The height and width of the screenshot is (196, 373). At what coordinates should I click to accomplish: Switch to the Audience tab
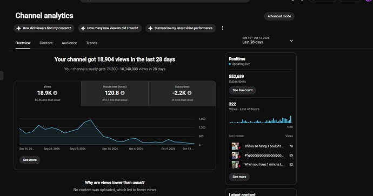69,43
